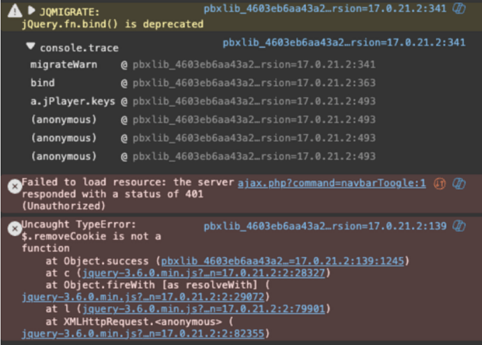Expand the JQMIGRATE warning message arrow

pyautogui.click(x=31, y=11)
